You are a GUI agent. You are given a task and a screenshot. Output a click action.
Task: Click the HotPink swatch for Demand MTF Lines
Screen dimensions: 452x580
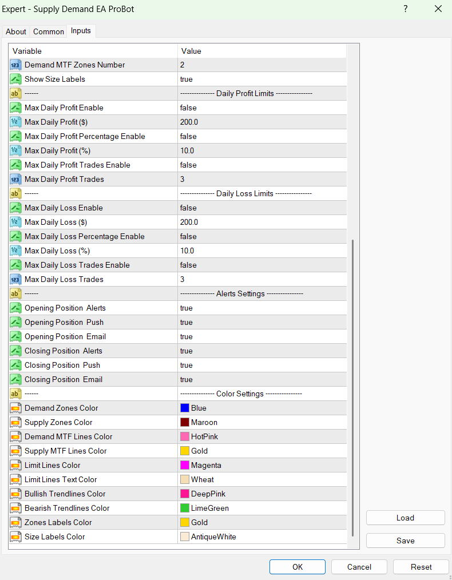(185, 436)
